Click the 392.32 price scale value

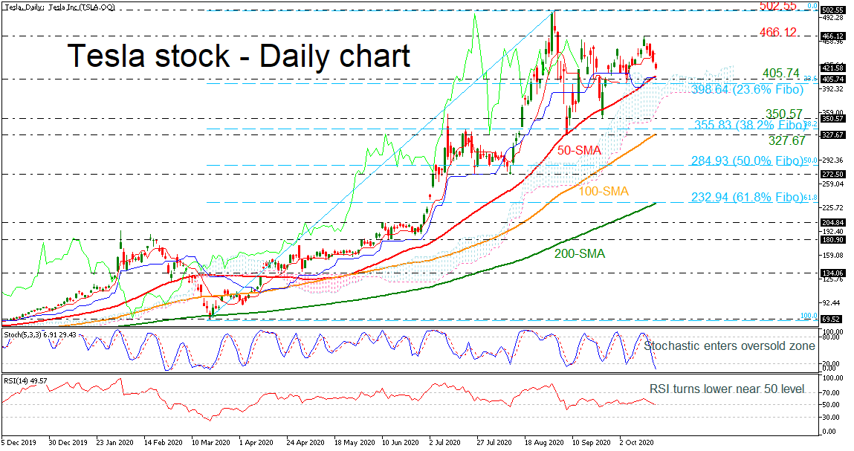[832, 88]
